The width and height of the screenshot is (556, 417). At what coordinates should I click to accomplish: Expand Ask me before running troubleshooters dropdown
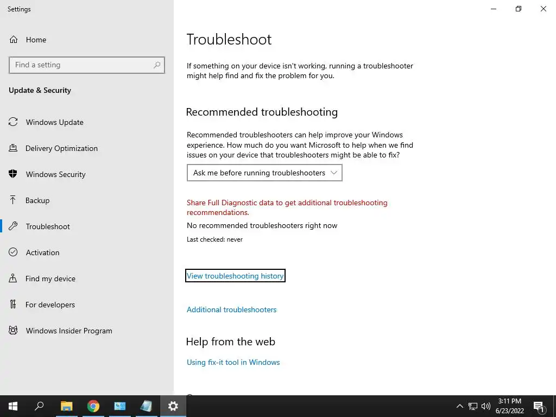pos(264,173)
